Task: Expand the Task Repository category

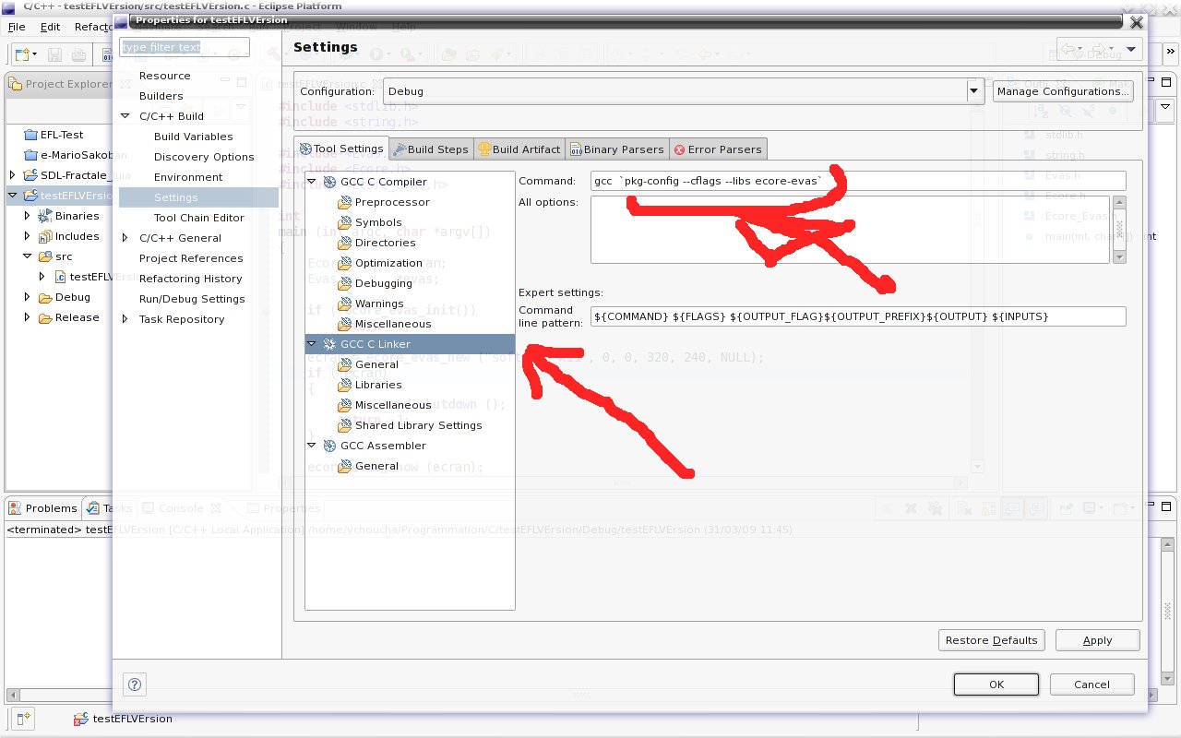Action: [x=125, y=319]
